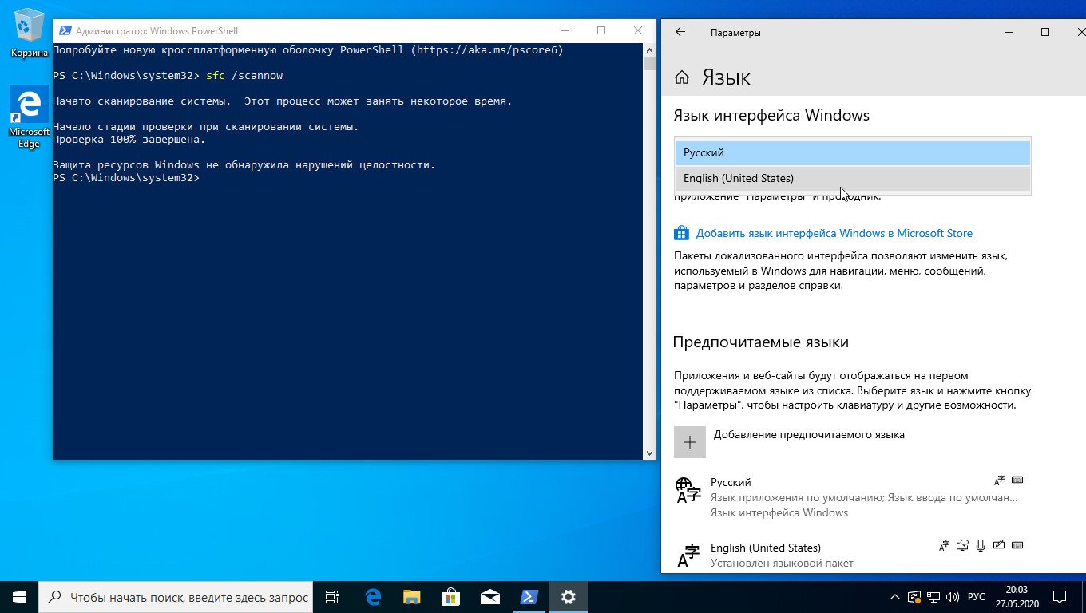Click the Windows Update tray icon with orange dot
This screenshot has height=613, width=1086.
(915, 597)
